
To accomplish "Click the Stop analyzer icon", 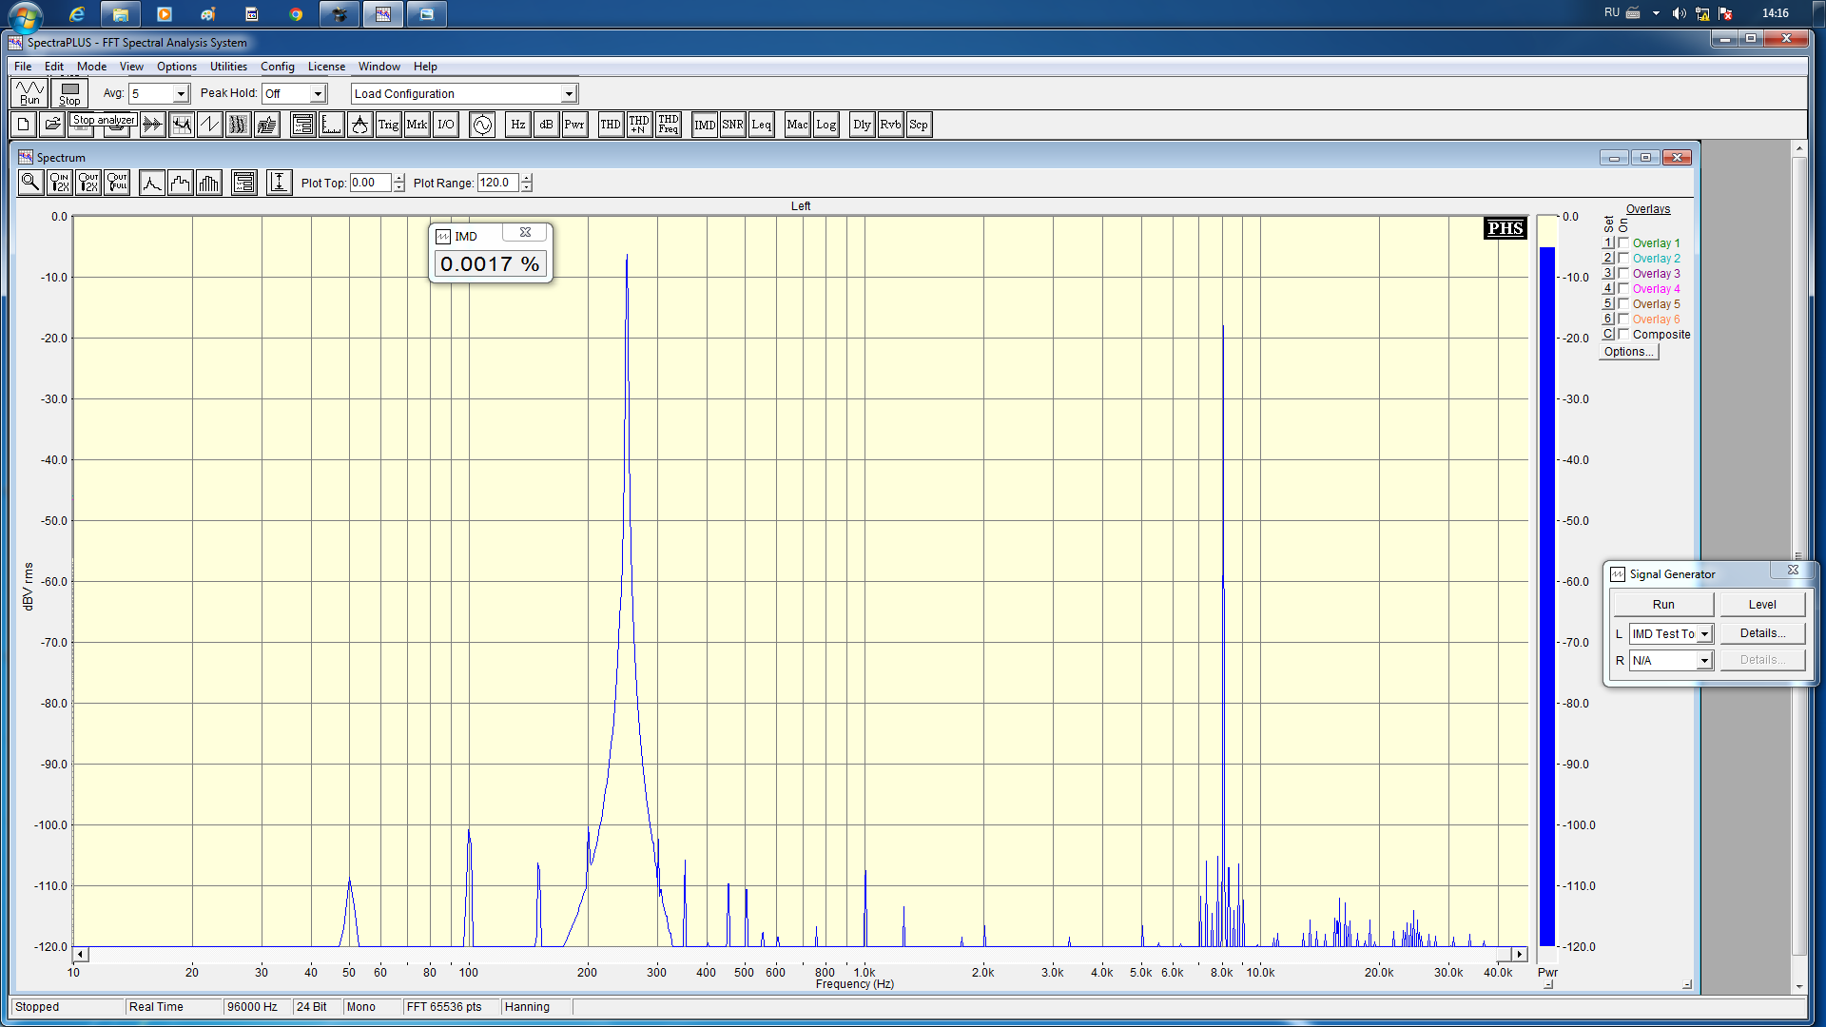I will click(69, 93).
